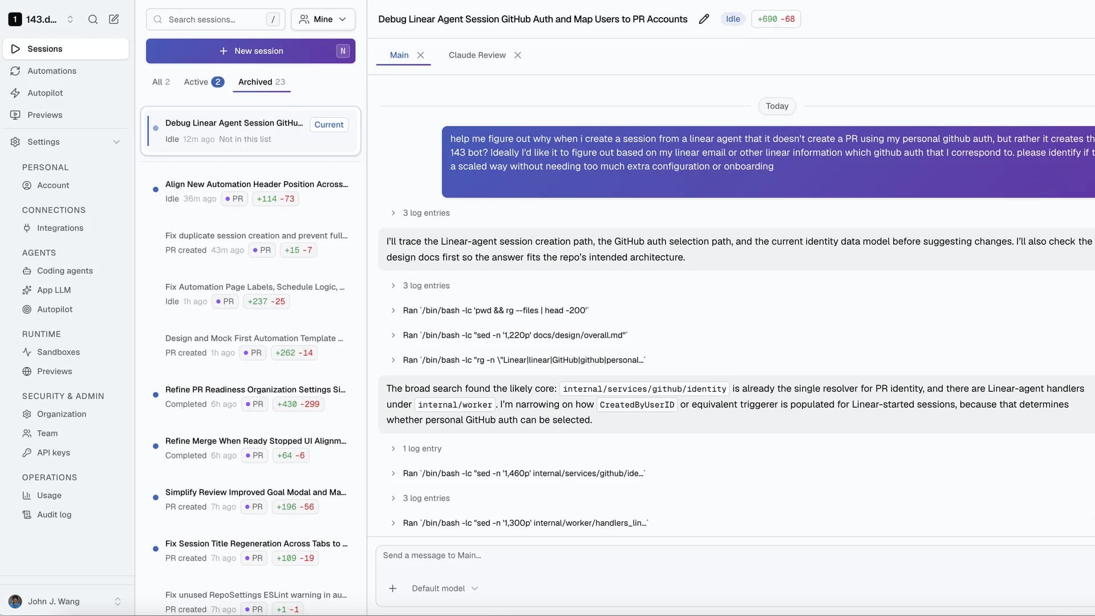Edit session title with the pencil icon

pos(704,19)
